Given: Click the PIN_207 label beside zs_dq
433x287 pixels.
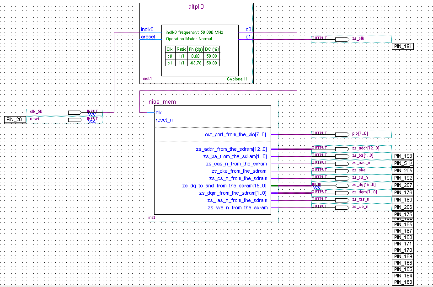Looking at the screenshot, I should tap(402, 185).
